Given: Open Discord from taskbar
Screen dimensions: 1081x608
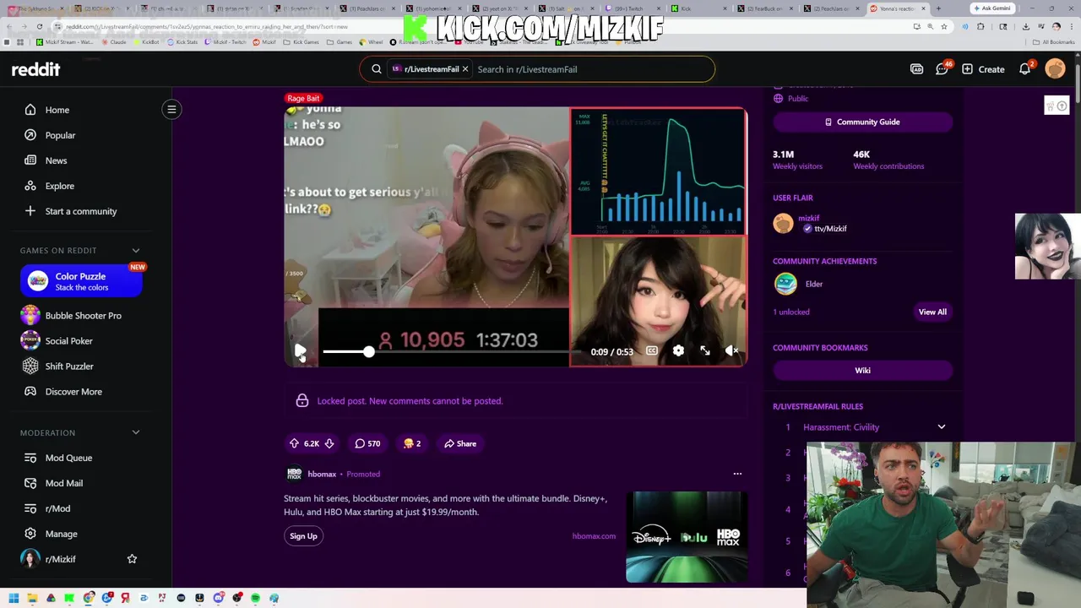Looking at the screenshot, I should coord(218,598).
